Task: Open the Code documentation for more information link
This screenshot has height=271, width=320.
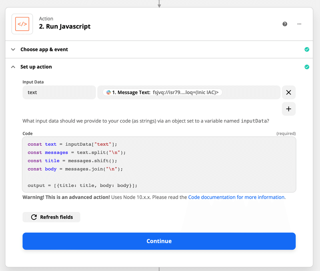Action: [x=236, y=197]
